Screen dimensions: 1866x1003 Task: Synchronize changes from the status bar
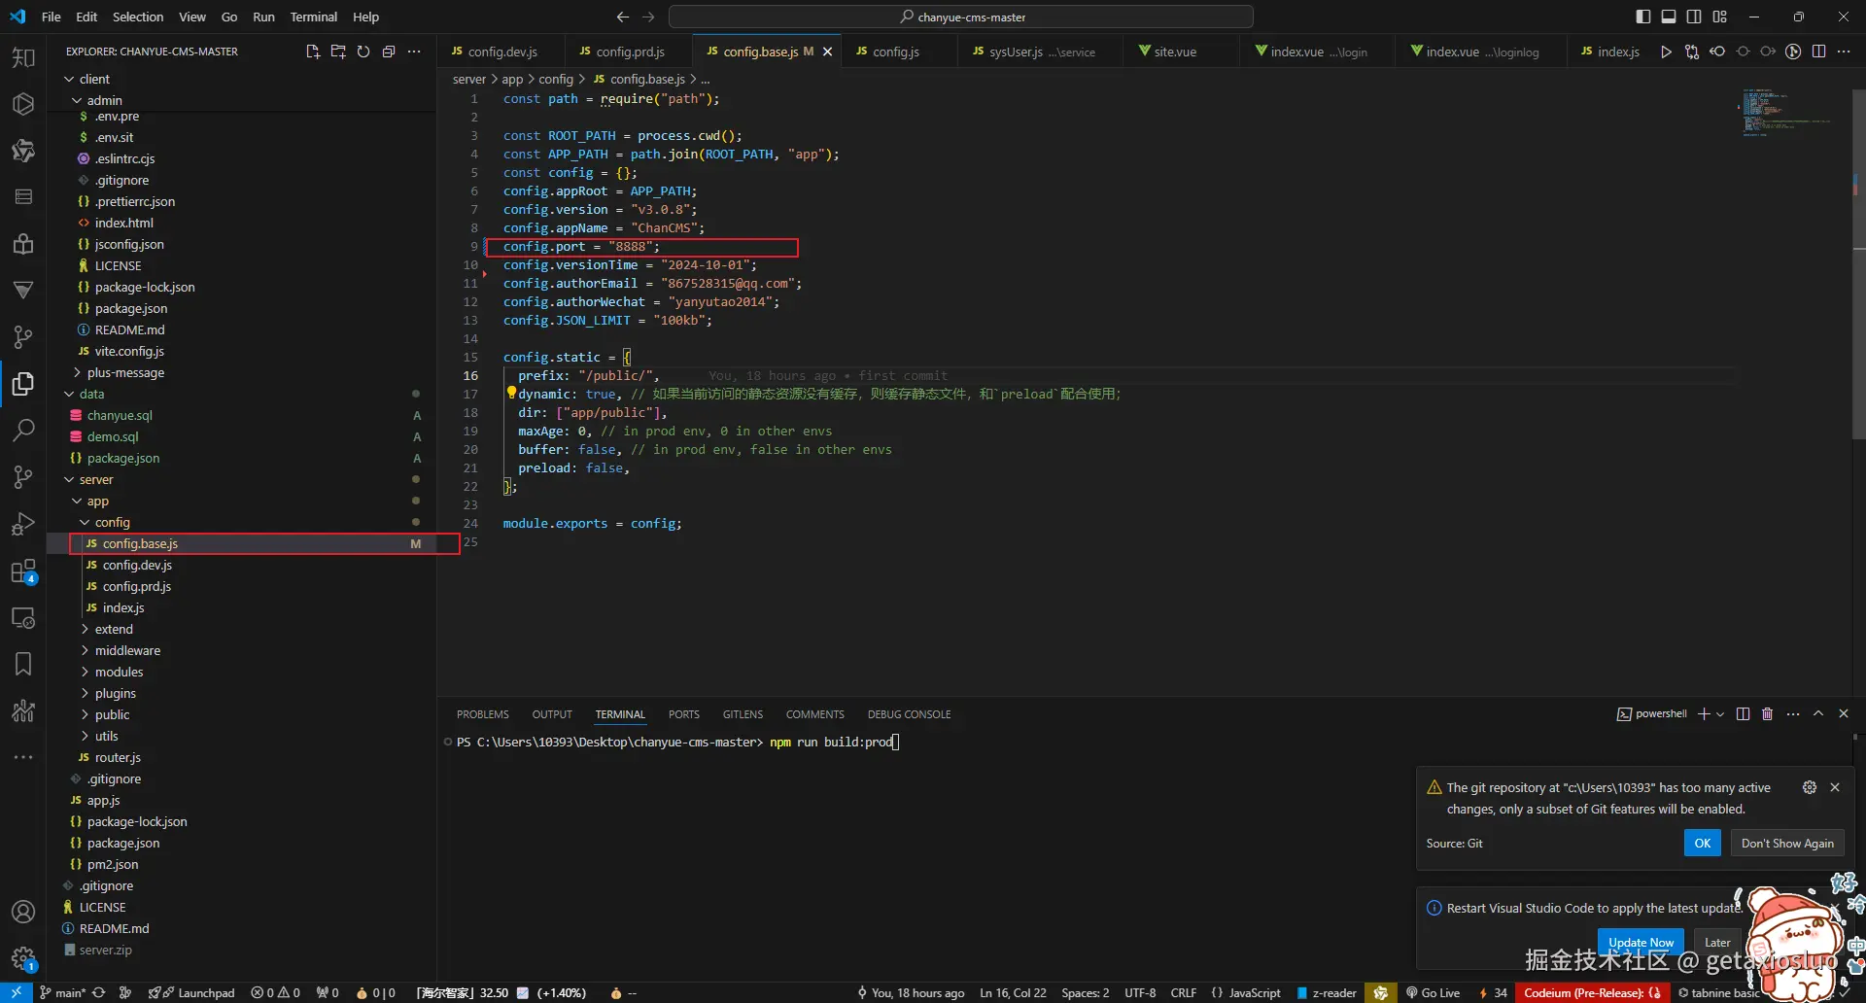point(98,992)
